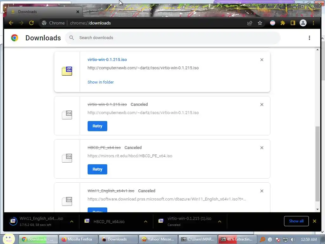Click the network tray icon
The height and width of the screenshot is (244, 325).
tap(285, 240)
